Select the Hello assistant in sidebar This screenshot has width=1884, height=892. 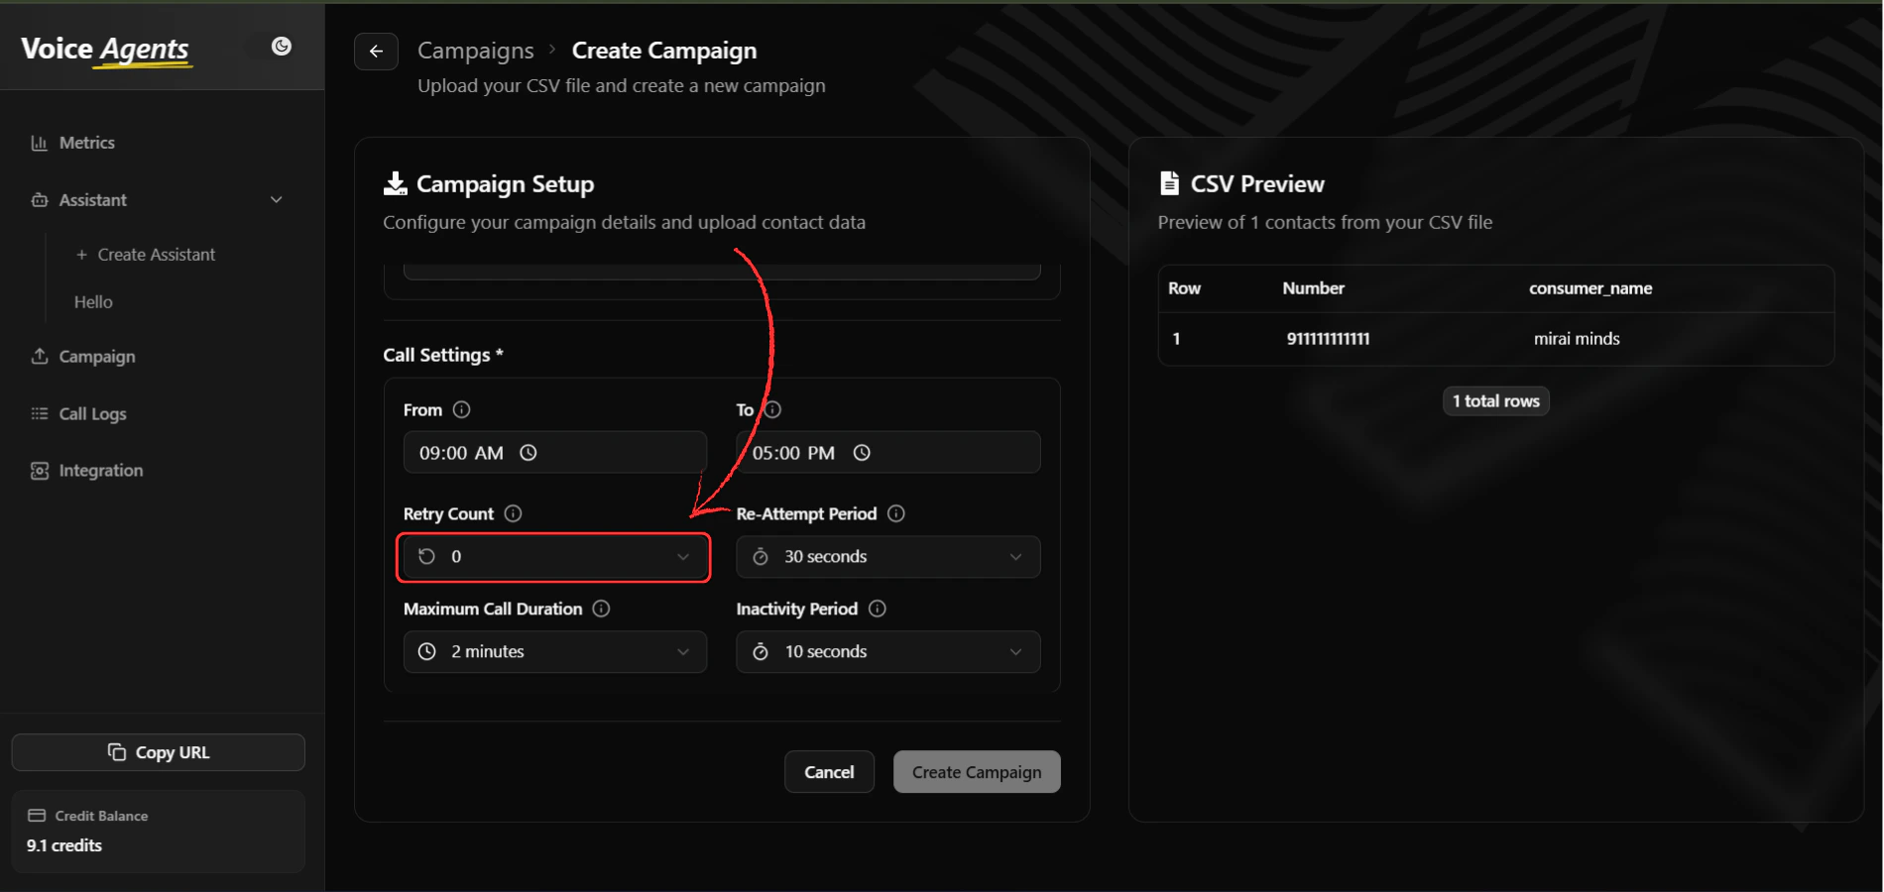[92, 301]
